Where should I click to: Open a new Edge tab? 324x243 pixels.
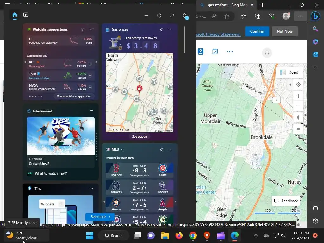point(262,5)
